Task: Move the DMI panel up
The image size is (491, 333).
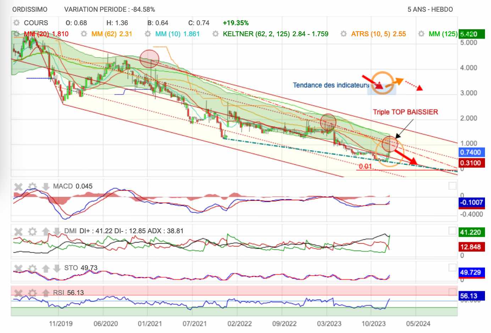Action: pos(46,231)
